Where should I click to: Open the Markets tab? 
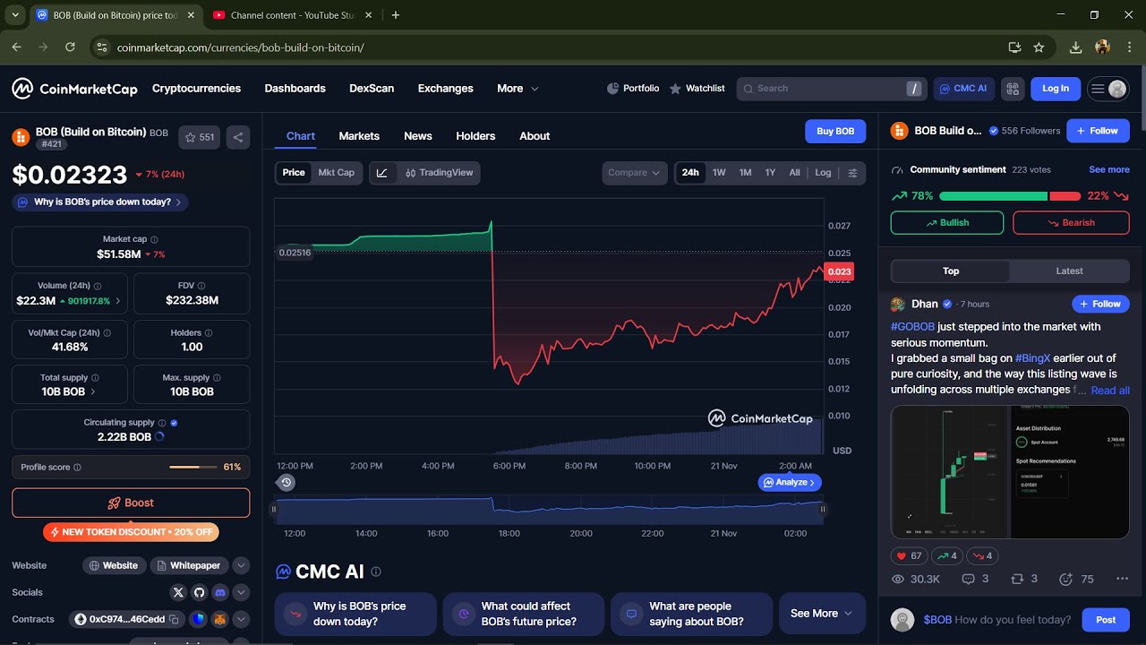pyautogui.click(x=359, y=136)
